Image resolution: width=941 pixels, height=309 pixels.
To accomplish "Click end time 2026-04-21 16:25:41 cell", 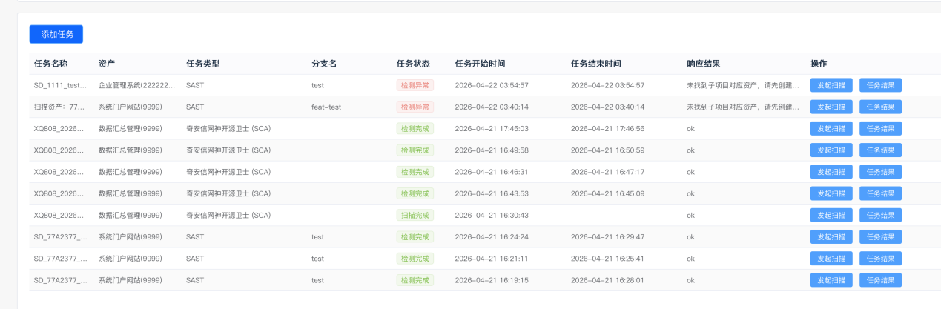I will point(608,259).
